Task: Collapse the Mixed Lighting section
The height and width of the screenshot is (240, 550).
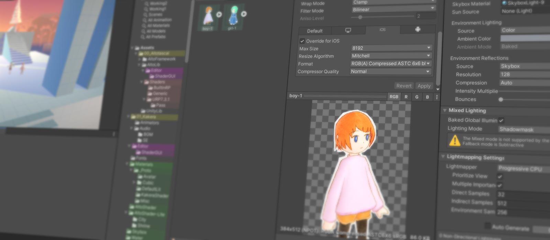Action: 445,110
